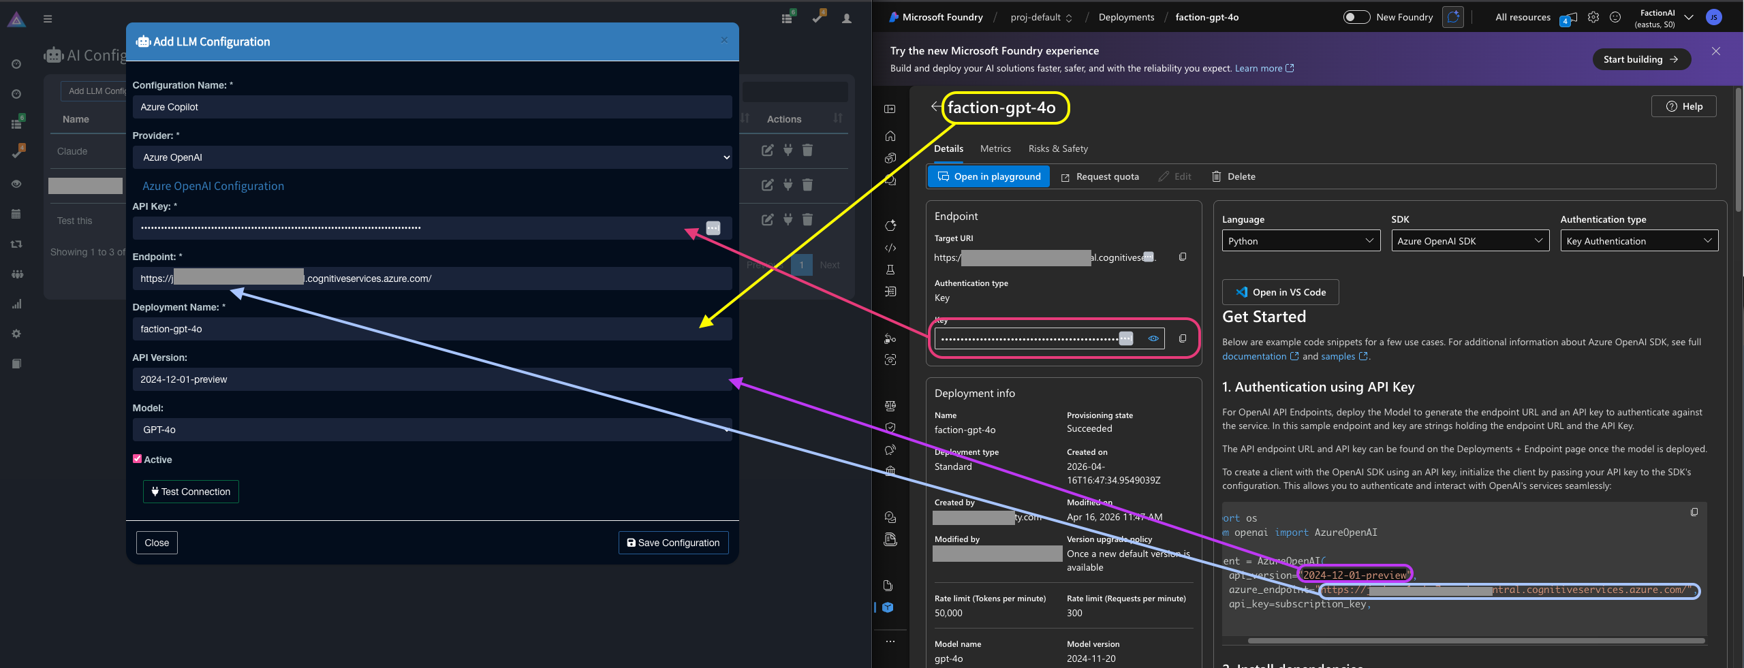Click the settings gear in Foundry header

pyautogui.click(x=1593, y=18)
